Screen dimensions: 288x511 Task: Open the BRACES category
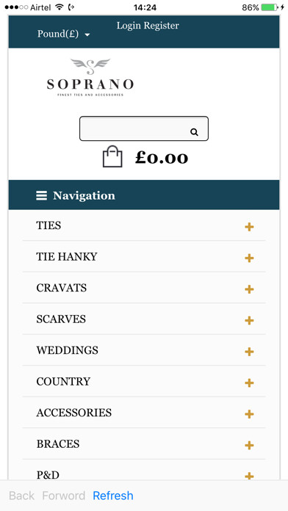tap(58, 444)
